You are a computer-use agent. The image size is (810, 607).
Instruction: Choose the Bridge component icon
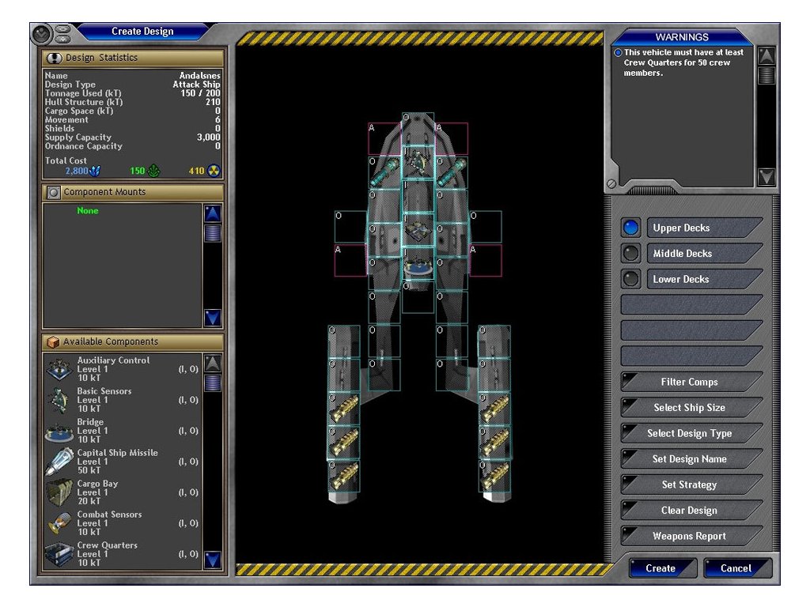60,431
